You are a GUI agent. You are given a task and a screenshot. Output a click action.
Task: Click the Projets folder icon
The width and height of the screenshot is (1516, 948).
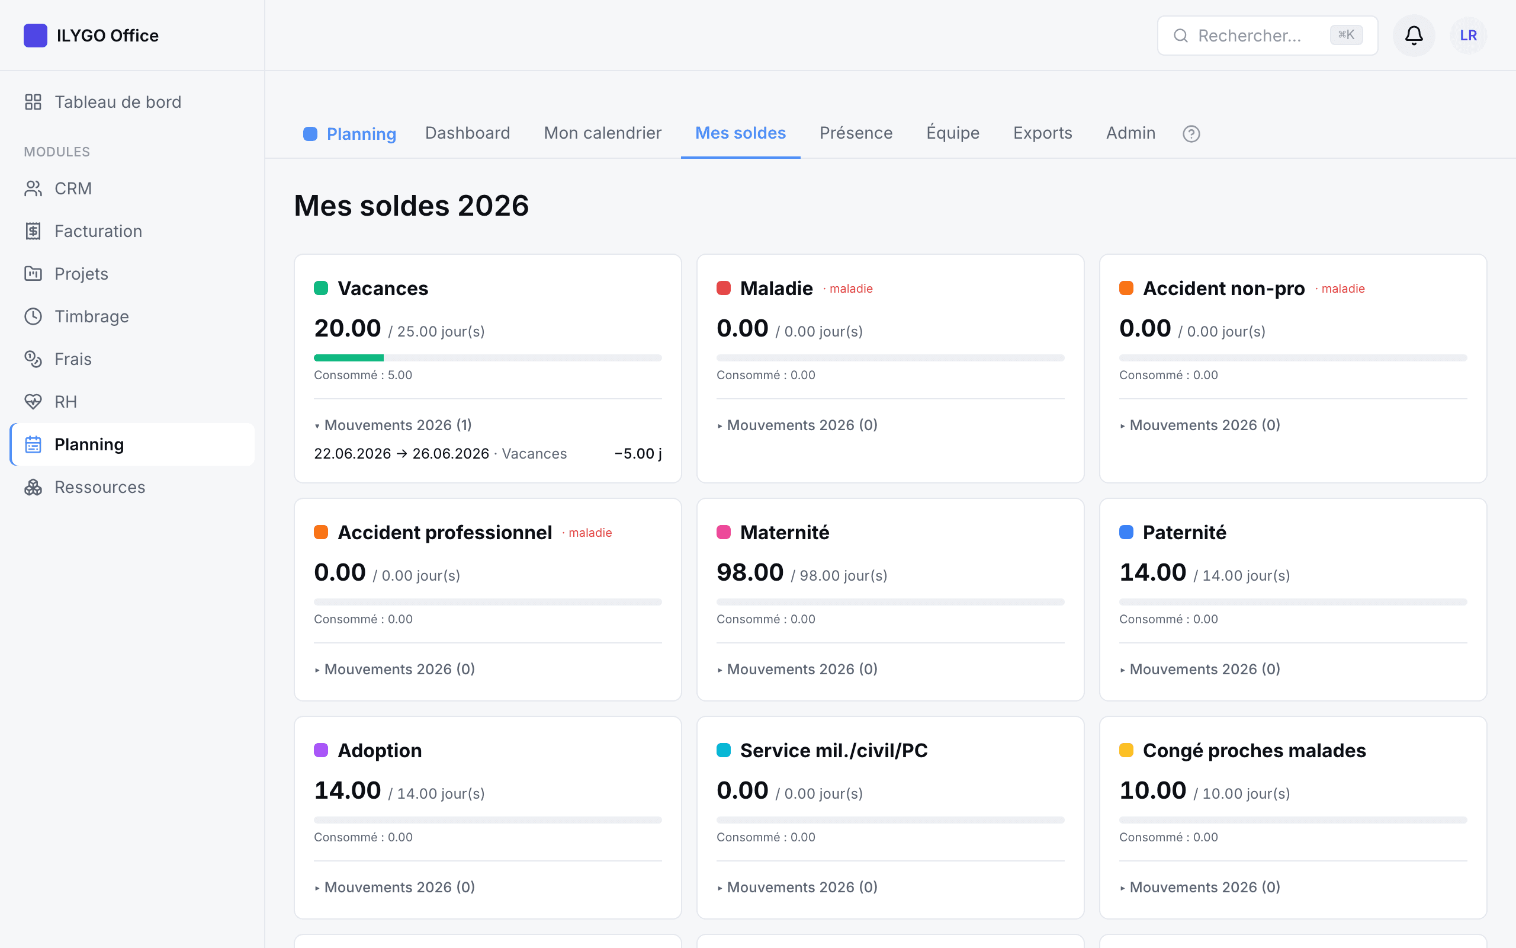[x=33, y=274]
